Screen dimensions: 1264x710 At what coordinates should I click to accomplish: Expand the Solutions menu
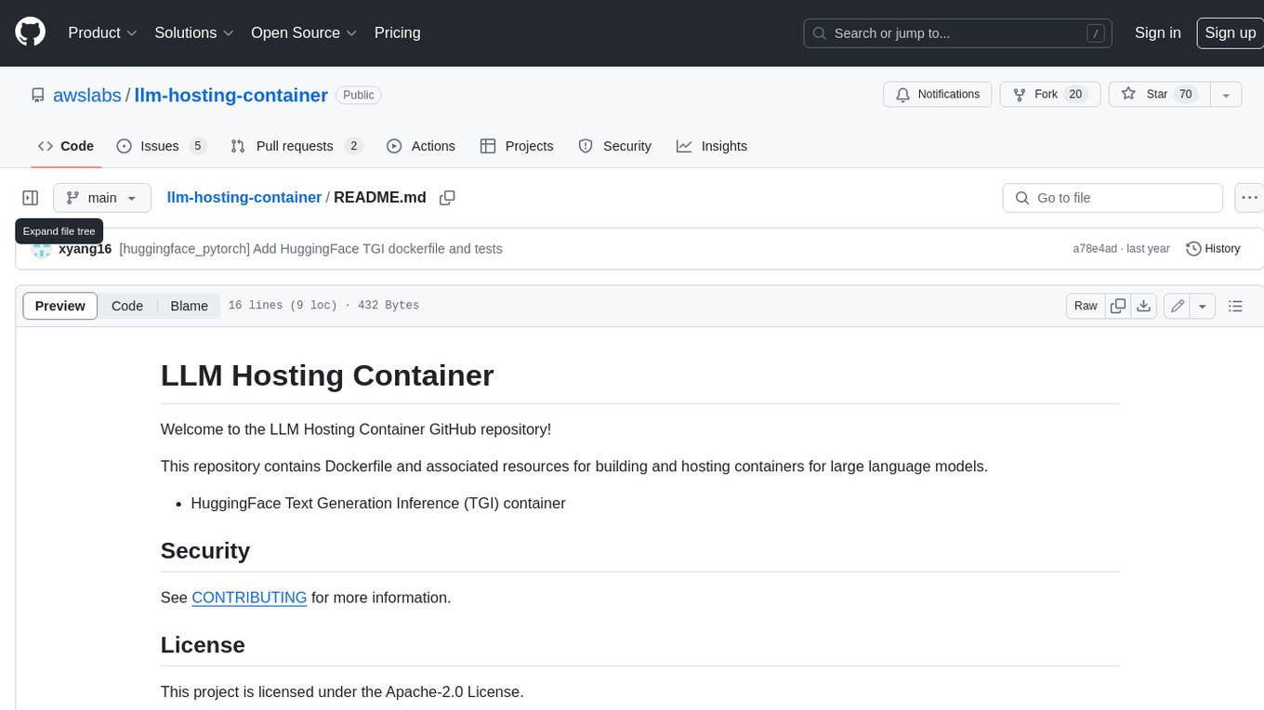pyautogui.click(x=194, y=33)
